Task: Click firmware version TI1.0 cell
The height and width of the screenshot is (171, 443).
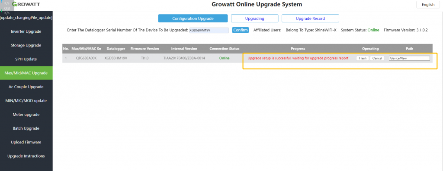Action: pos(144,58)
